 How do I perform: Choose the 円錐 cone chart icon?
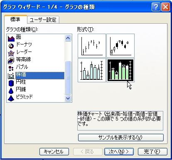click(11, 91)
